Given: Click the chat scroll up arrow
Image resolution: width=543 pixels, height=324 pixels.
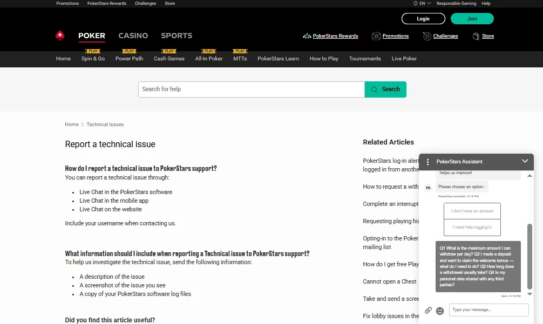Looking at the screenshot, I should click(530, 176).
